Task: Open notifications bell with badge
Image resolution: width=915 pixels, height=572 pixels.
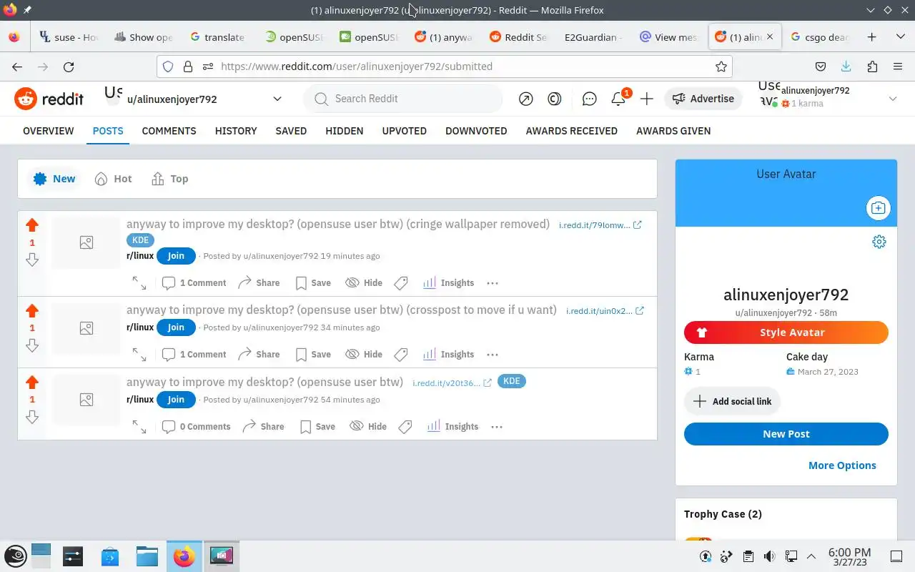Action: (x=619, y=99)
